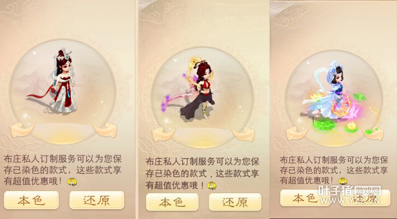Click the smiley emoji in middle panel text
Image resolution: width=397 pixels, height=219 pixels.
tap(212, 186)
